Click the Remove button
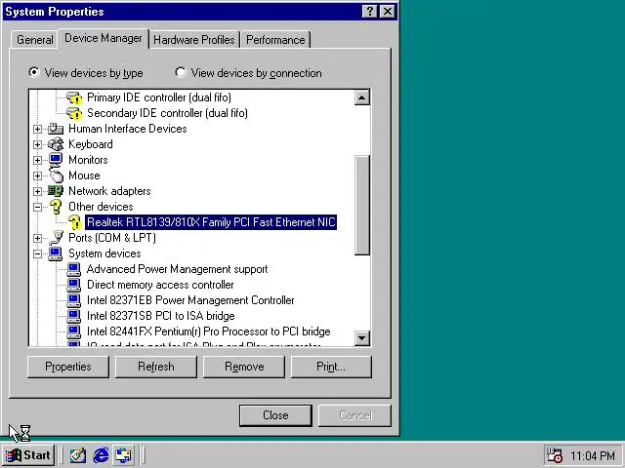This screenshot has width=625, height=468. click(244, 367)
